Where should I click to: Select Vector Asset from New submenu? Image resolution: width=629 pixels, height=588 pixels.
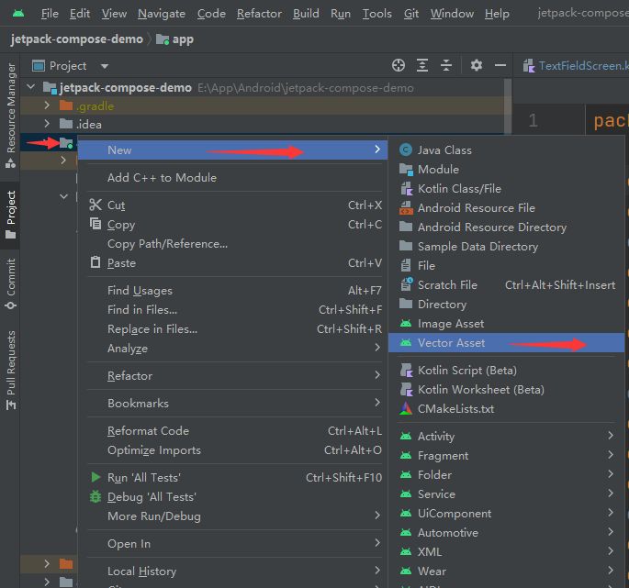[x=451, y=342]
